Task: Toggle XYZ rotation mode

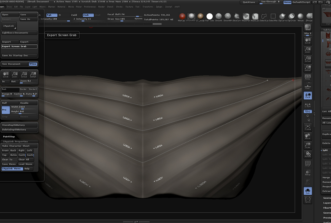Action: coord(308,111)
